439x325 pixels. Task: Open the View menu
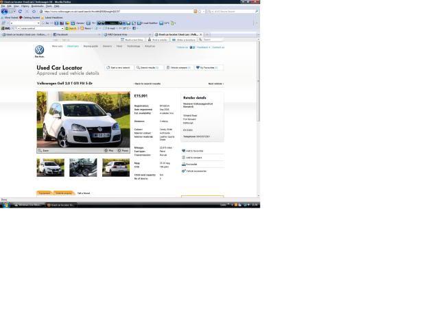[16, 6]
